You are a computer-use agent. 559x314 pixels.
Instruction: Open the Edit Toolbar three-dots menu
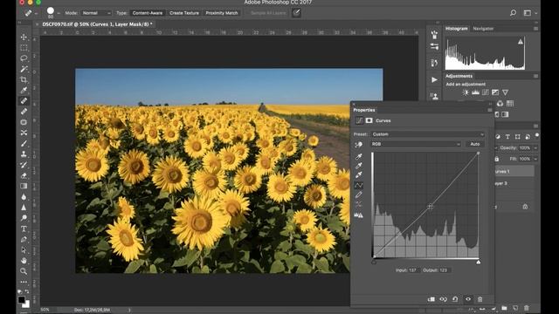24,282
